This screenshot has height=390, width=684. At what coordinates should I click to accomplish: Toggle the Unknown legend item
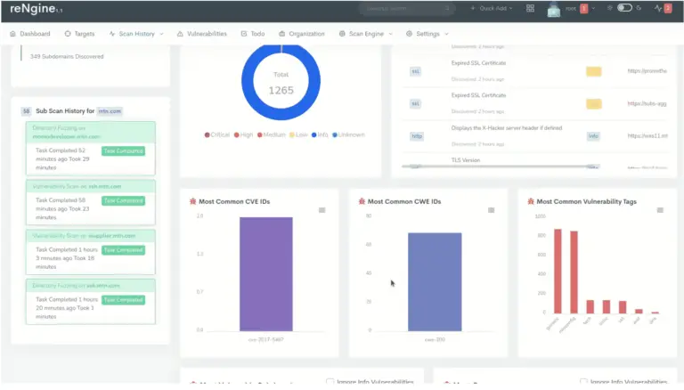[x=348, y=134]
